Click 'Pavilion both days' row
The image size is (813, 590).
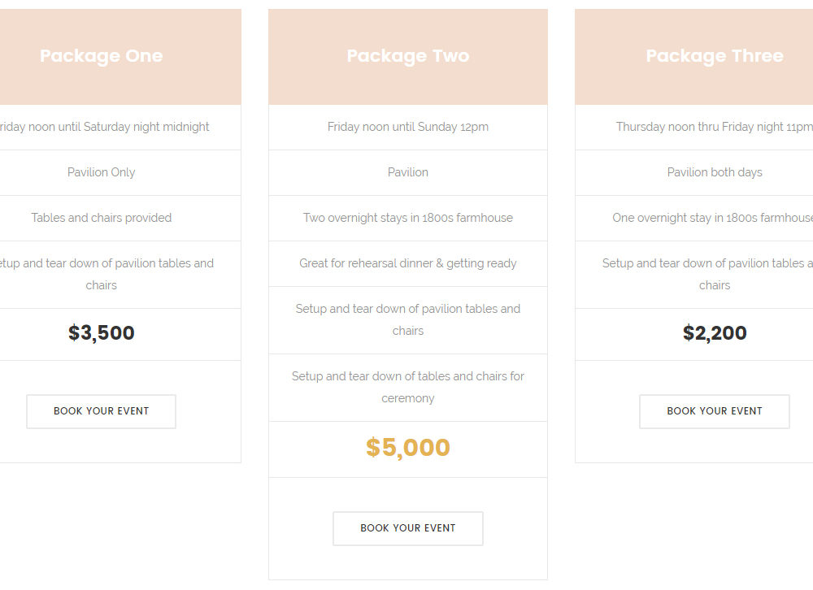point(694,172)
